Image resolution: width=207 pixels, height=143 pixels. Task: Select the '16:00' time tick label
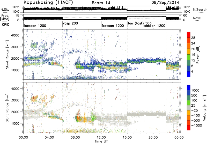127,138
